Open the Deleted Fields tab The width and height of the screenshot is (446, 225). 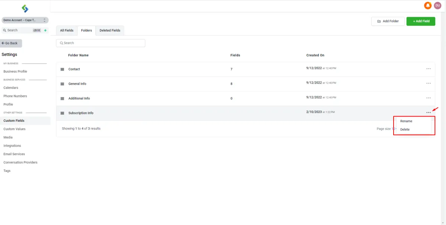(x=110, y=30)
